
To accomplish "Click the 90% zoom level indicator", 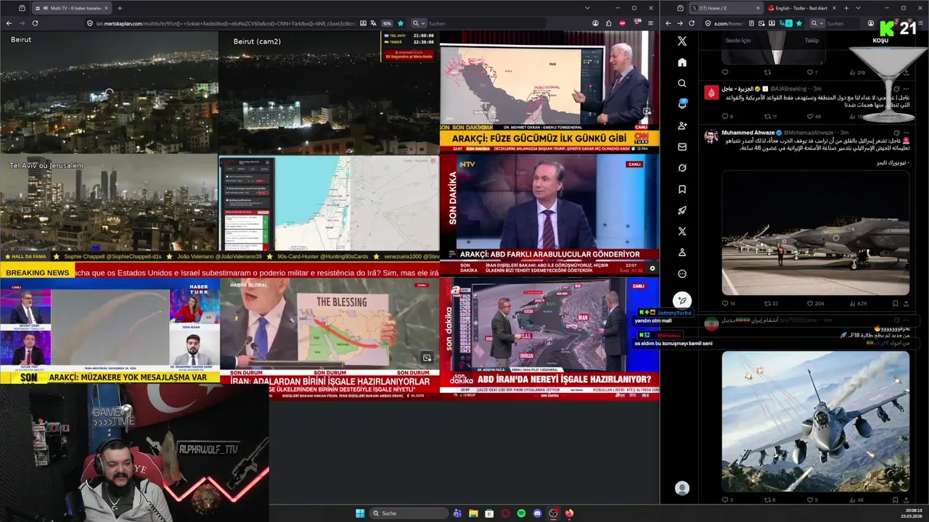I will click(x=387, y=23).
